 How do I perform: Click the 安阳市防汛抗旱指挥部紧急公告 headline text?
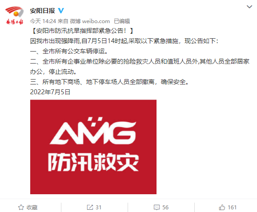pyautogui.click(x=81, y=31)
